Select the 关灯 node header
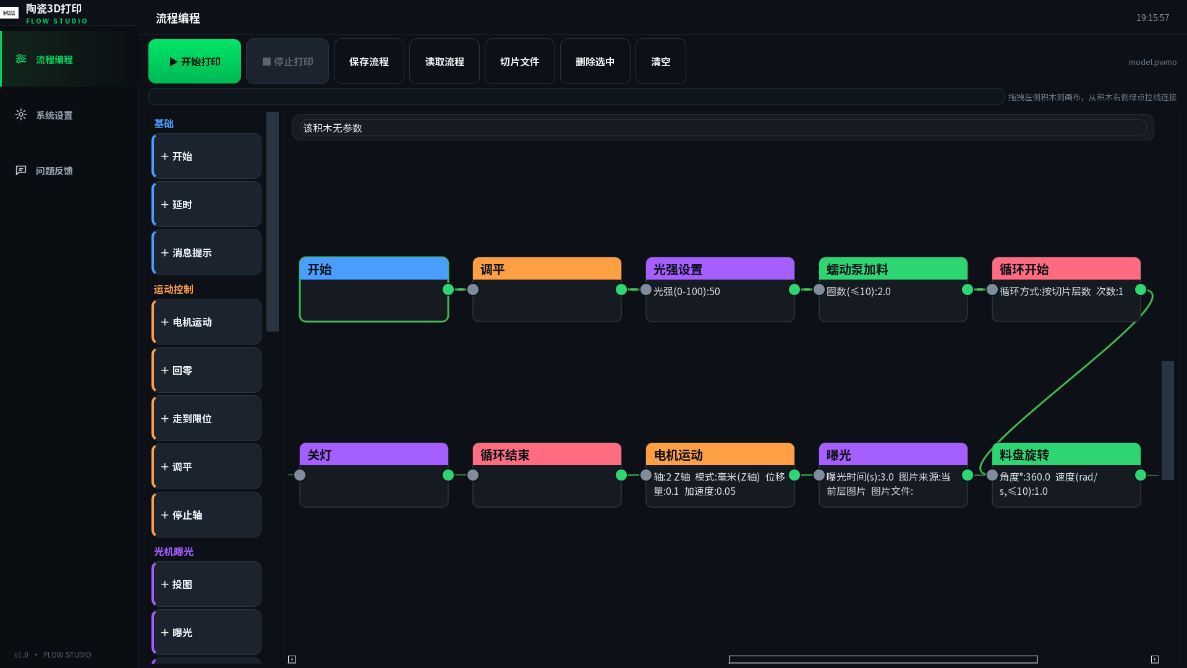This screenshot has height=668, width=1187. (x=374, y=455)
